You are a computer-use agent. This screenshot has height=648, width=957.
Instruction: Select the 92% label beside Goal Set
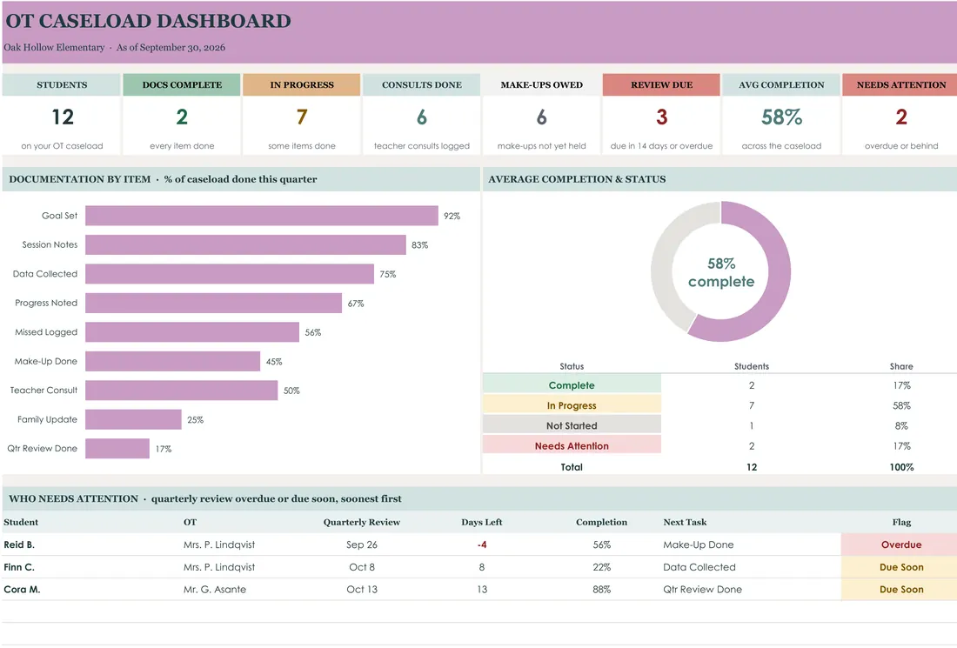pos(452,216)
